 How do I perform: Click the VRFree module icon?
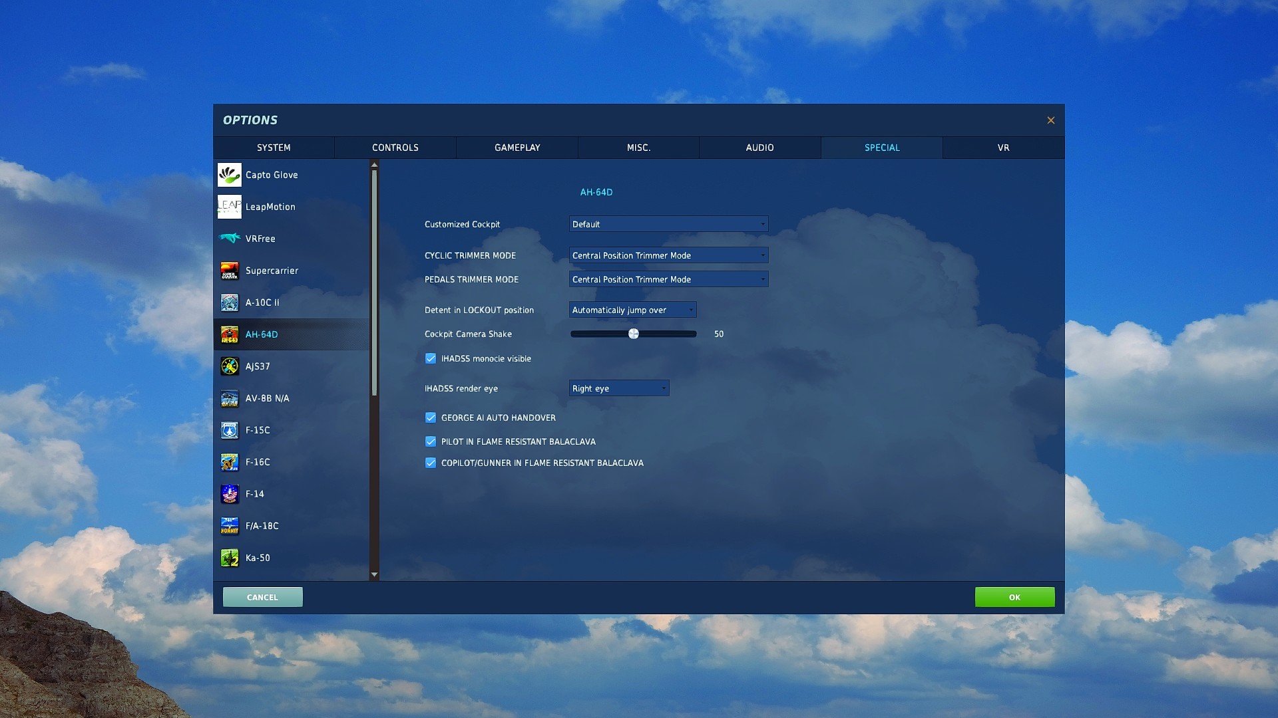[x=230, y=239]
